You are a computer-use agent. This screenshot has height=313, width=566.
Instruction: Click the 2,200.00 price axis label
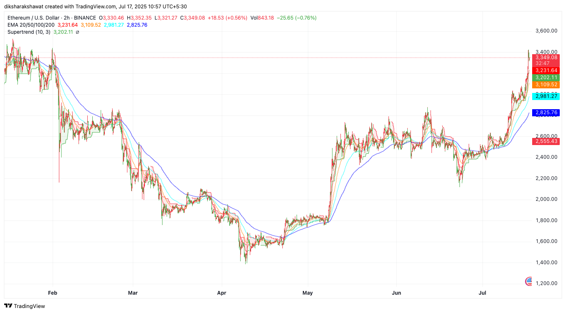546,178
